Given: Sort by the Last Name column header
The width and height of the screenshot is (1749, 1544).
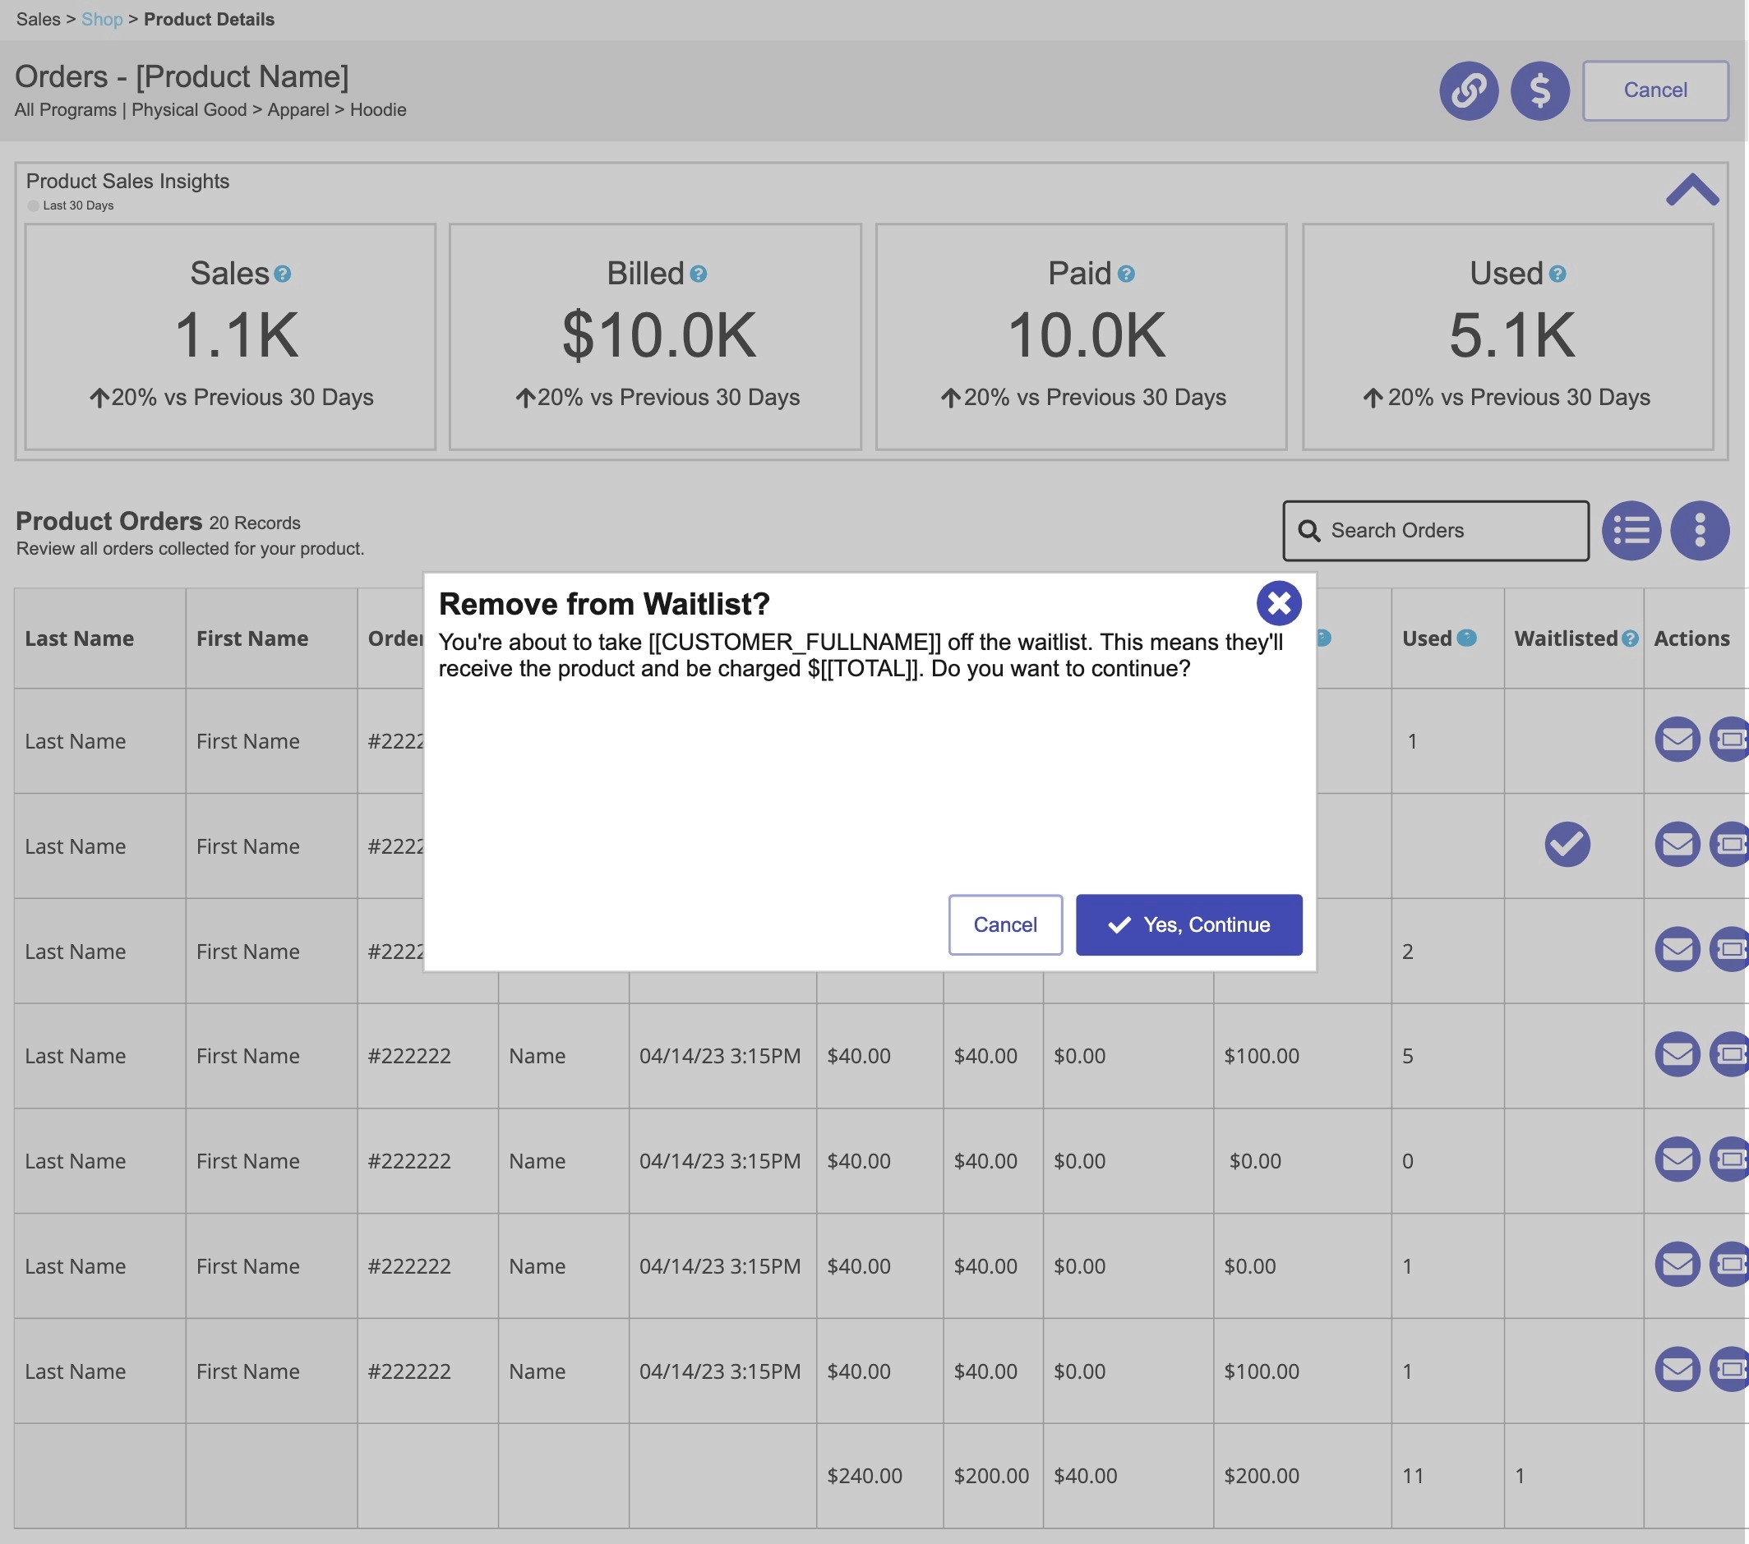Looking at the screenshot, I should click(x=80, y=638).
